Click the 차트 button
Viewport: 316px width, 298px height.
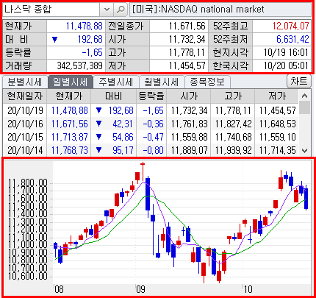pos(298,81)
